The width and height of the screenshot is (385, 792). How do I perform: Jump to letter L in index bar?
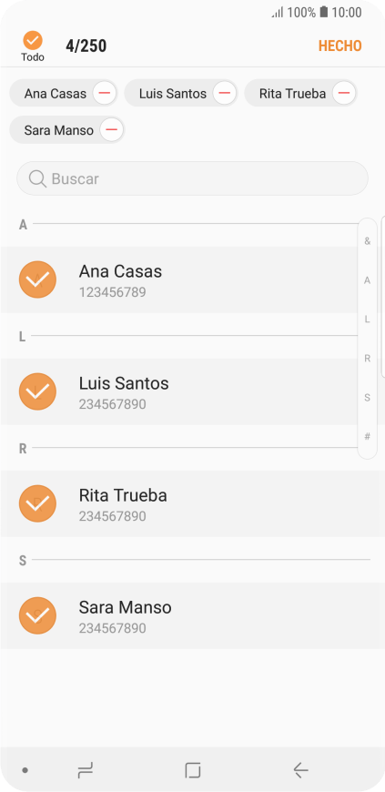pos(368,320)
